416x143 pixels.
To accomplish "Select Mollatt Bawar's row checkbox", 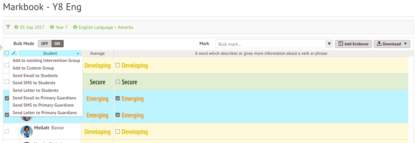I will click(7, 131).
